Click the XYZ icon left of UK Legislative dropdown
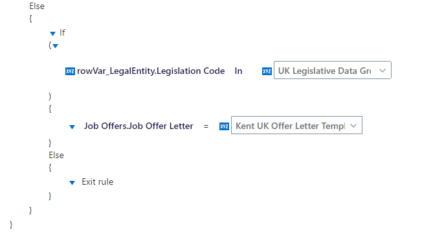 click(267, 71)
